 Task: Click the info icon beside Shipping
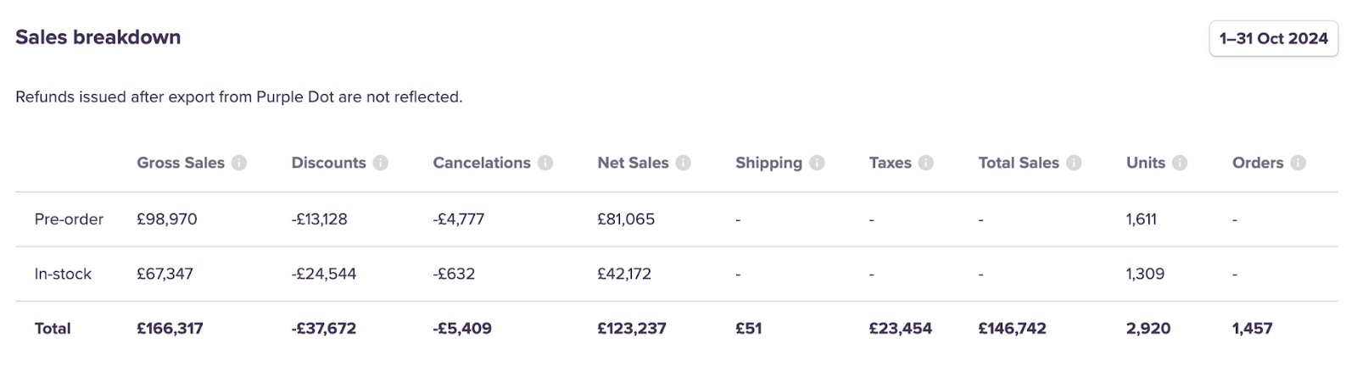pyautogui.click(x=817, y=163)
